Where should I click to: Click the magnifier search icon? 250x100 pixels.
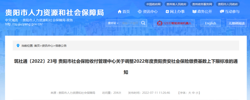(143, 23)
